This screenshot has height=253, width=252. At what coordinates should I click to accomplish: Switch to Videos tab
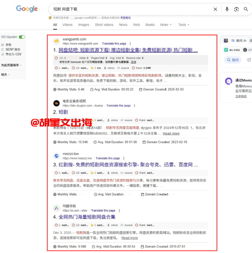pos(68,25)
